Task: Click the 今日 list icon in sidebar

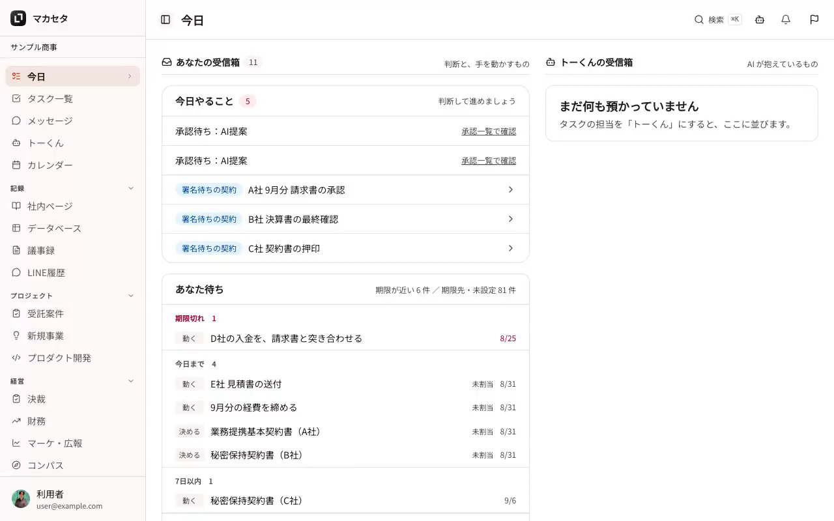Action: tap(16, 76)
